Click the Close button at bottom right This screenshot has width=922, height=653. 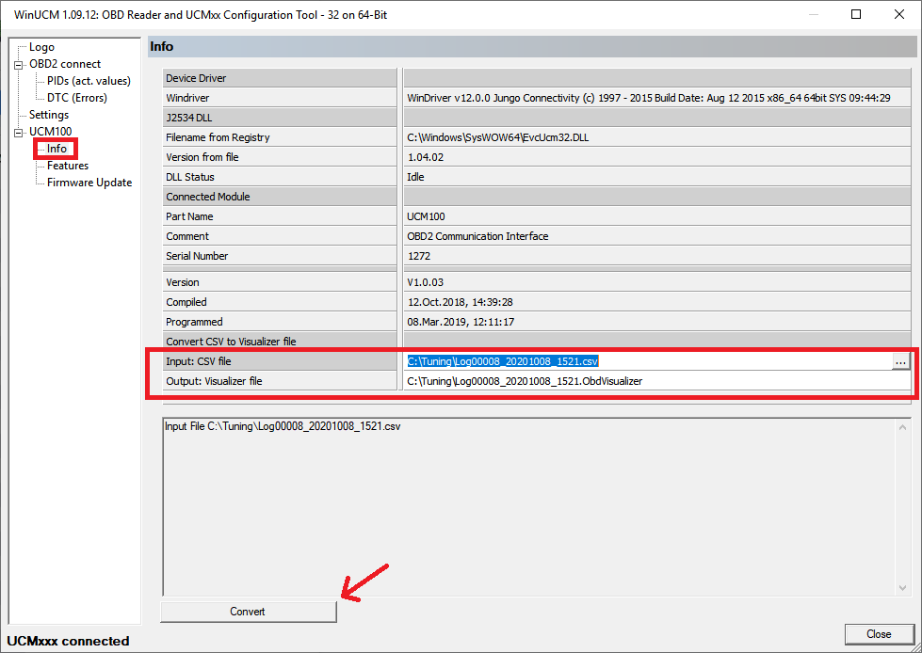tap(879, 633)
